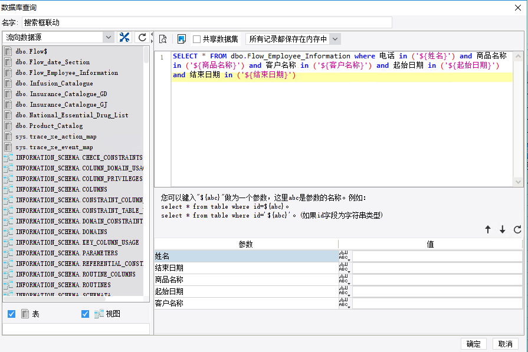Click SQL editor scrollbar down arrow
Viewport: 528px width, 352px height.
518,182
